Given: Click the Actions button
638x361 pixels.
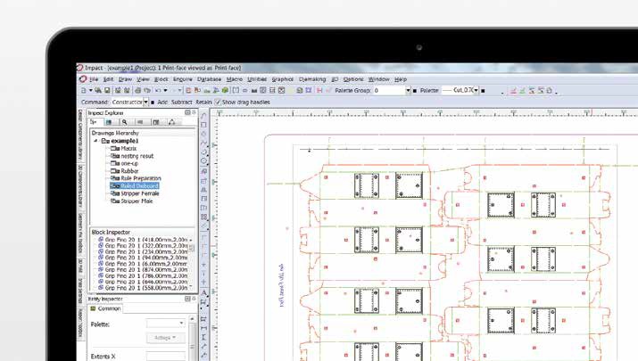Looking at the screenshot, I should tap(165, 338).
